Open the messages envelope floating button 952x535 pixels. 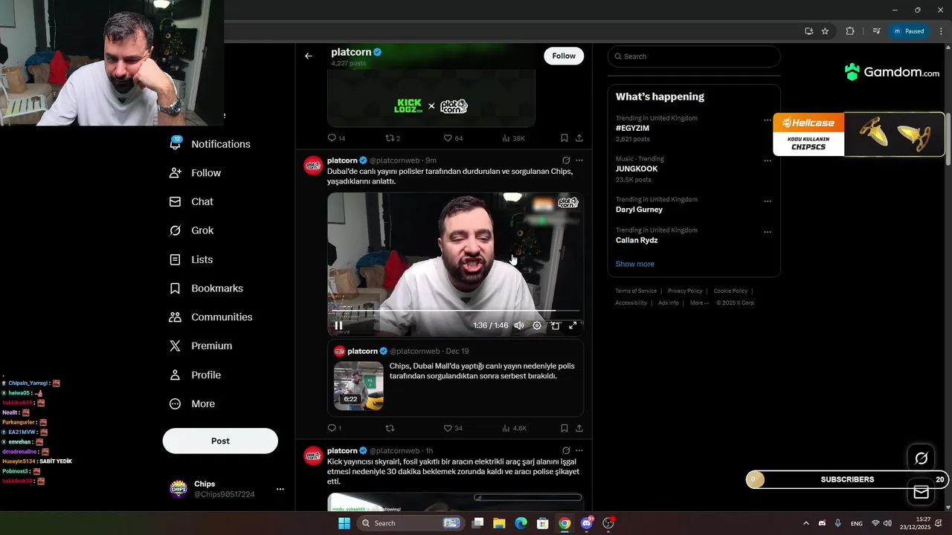(x=921, y=492)
